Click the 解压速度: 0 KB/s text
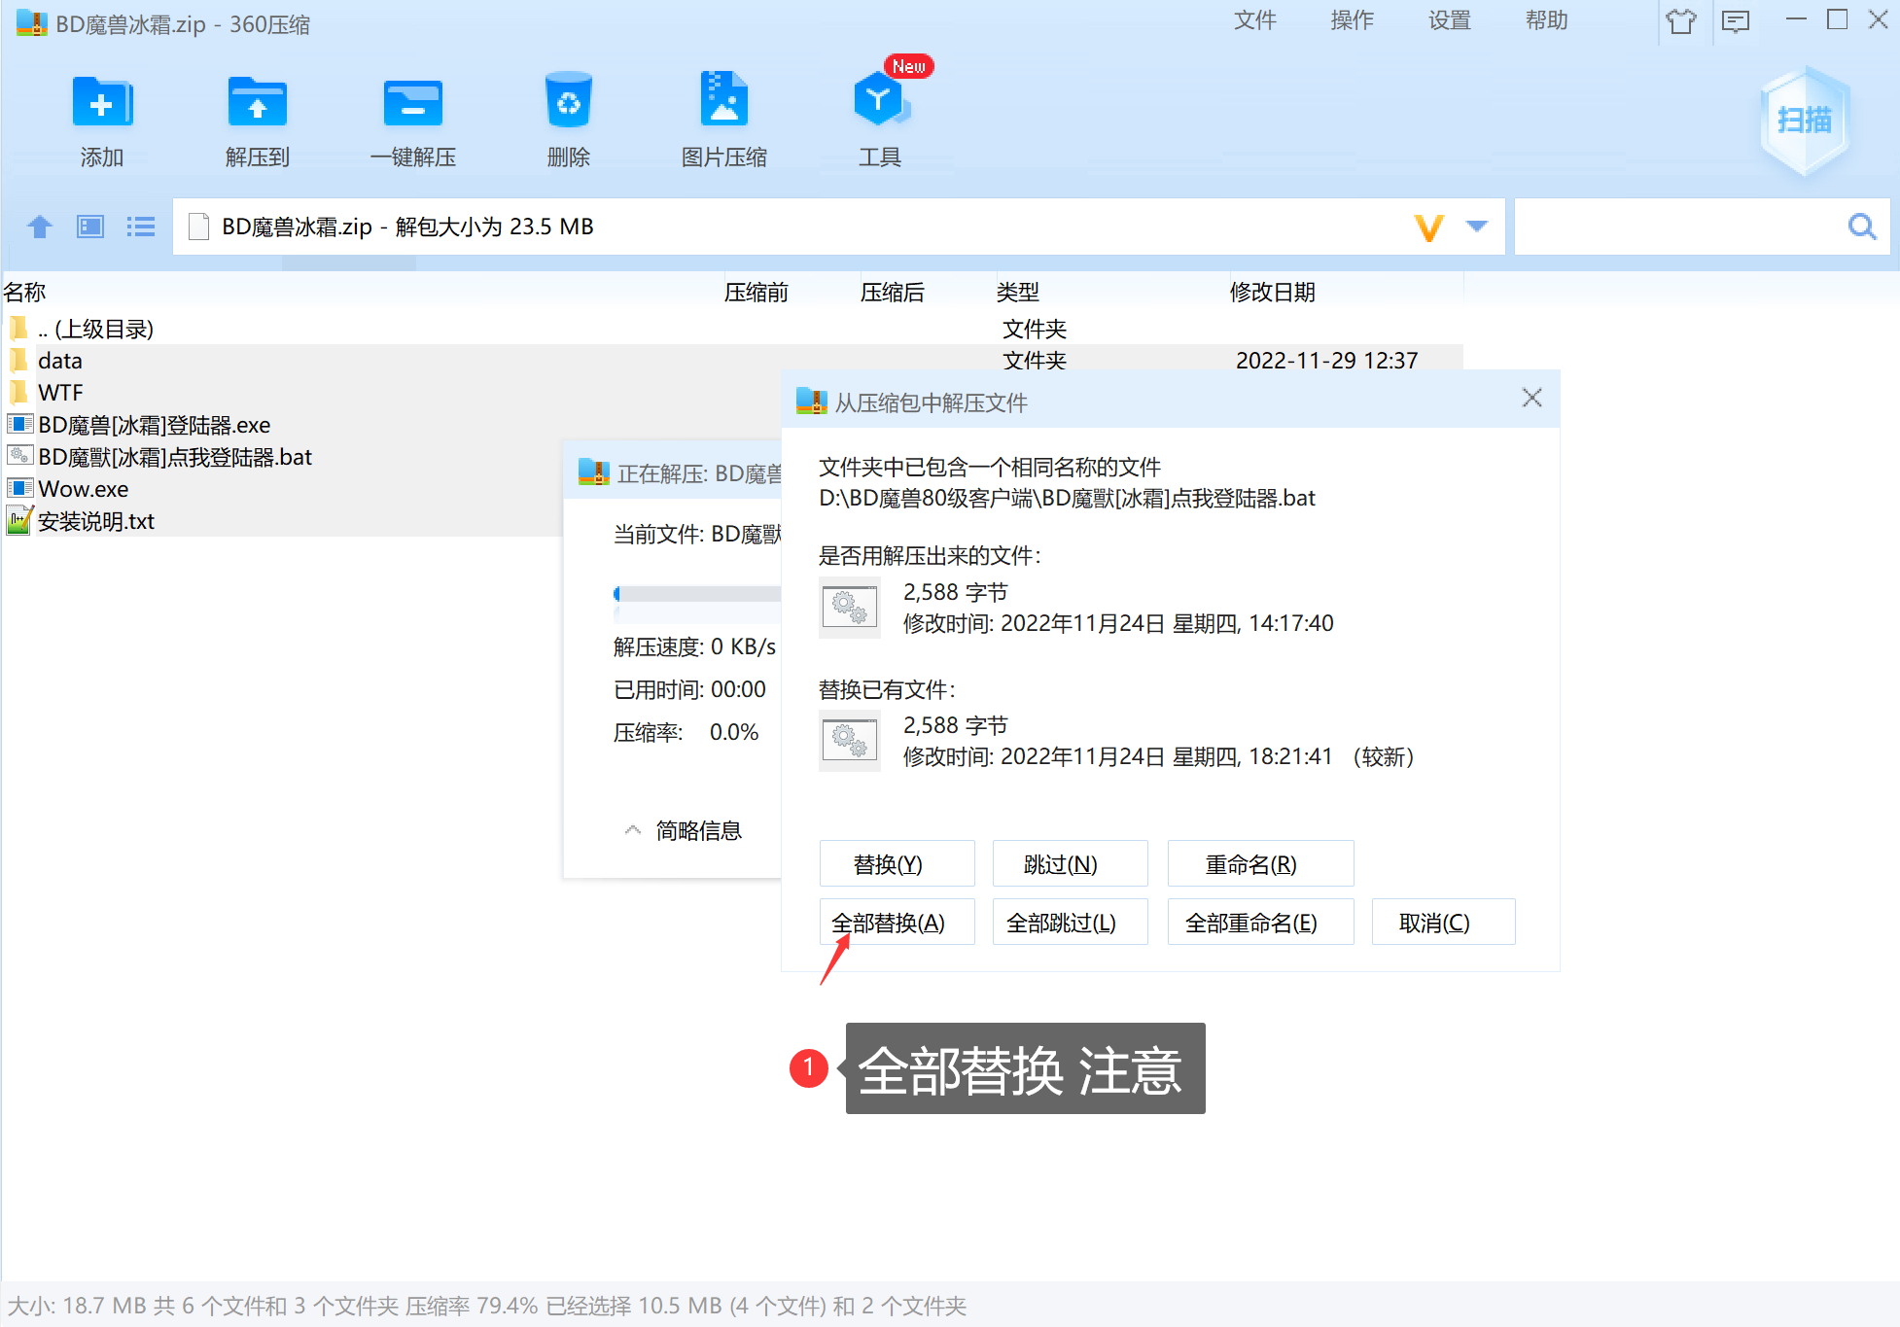Viewport: 1900px width, 1327px height. click(695, 646)
